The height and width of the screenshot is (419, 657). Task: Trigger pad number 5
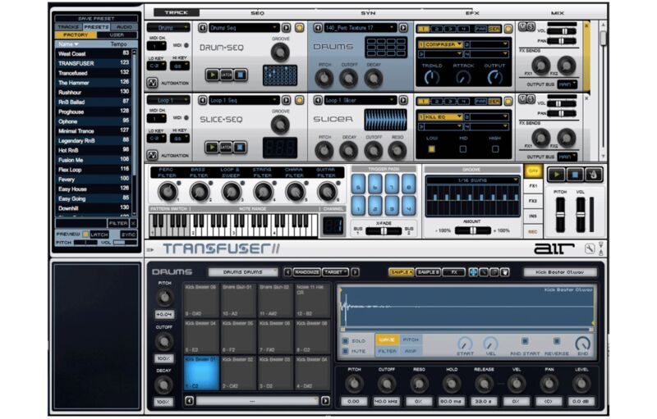point(359,186)
